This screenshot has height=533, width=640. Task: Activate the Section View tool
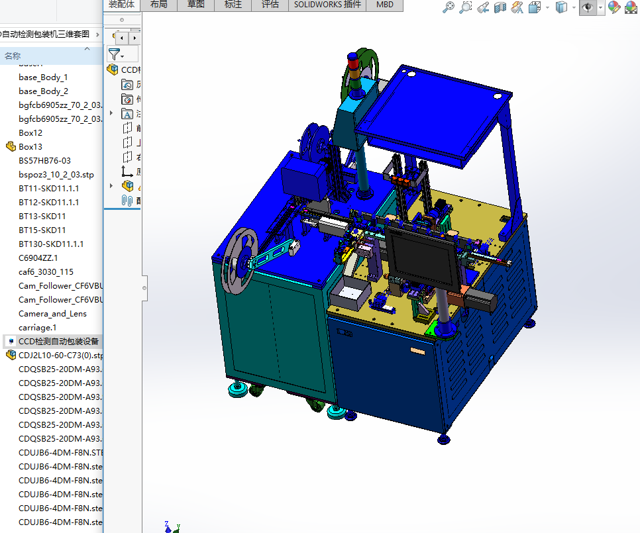pos(500,7)
